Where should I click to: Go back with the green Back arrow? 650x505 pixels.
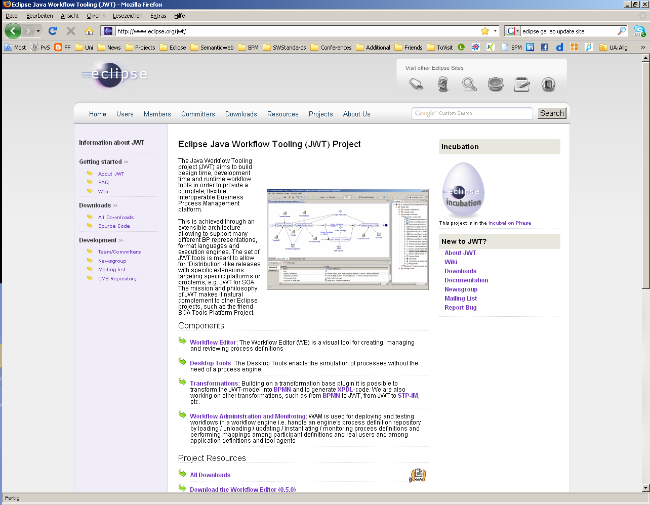tap(13, 31)
